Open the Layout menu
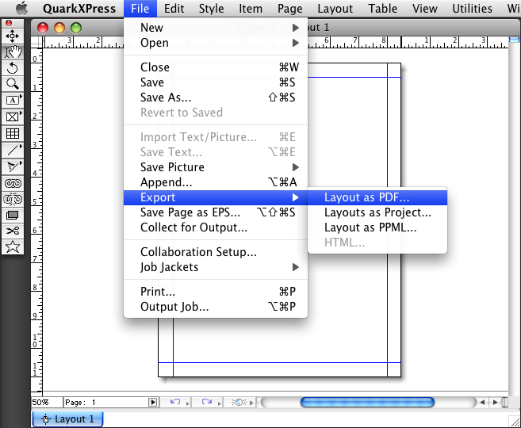This screenshot has width=521, height=428. point(335,8)
